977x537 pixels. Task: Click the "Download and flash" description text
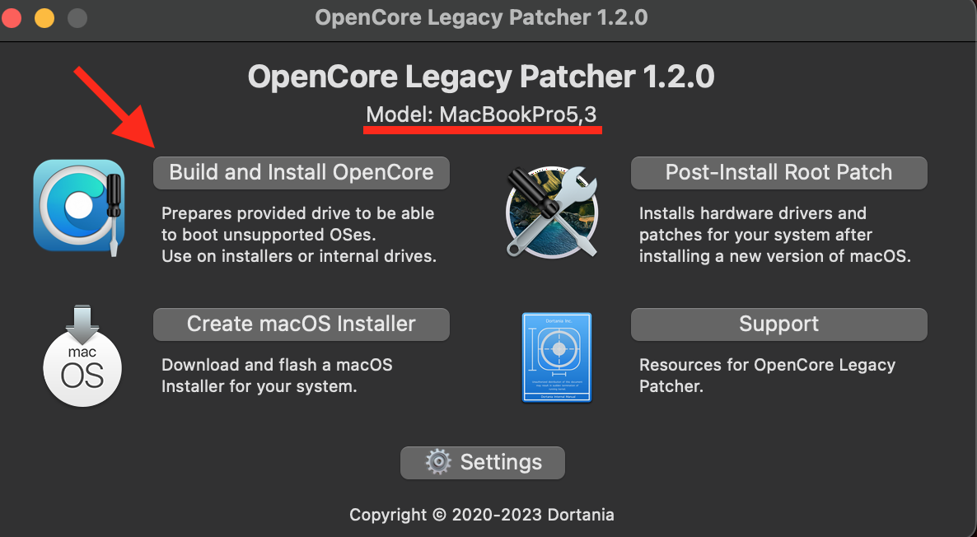[x=277, y=375]
